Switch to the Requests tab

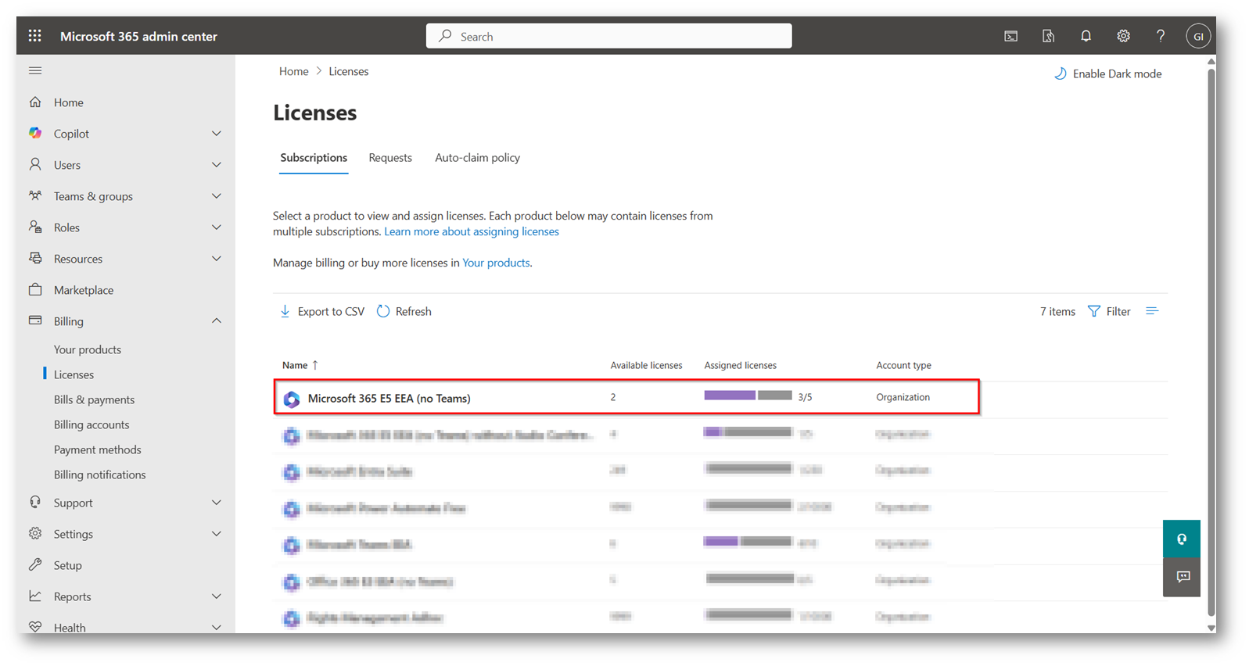[x=390, y=158]
